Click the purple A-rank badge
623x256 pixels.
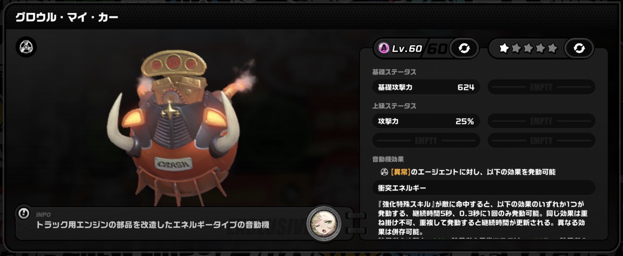pyautogui.click(x=384, y=48)
